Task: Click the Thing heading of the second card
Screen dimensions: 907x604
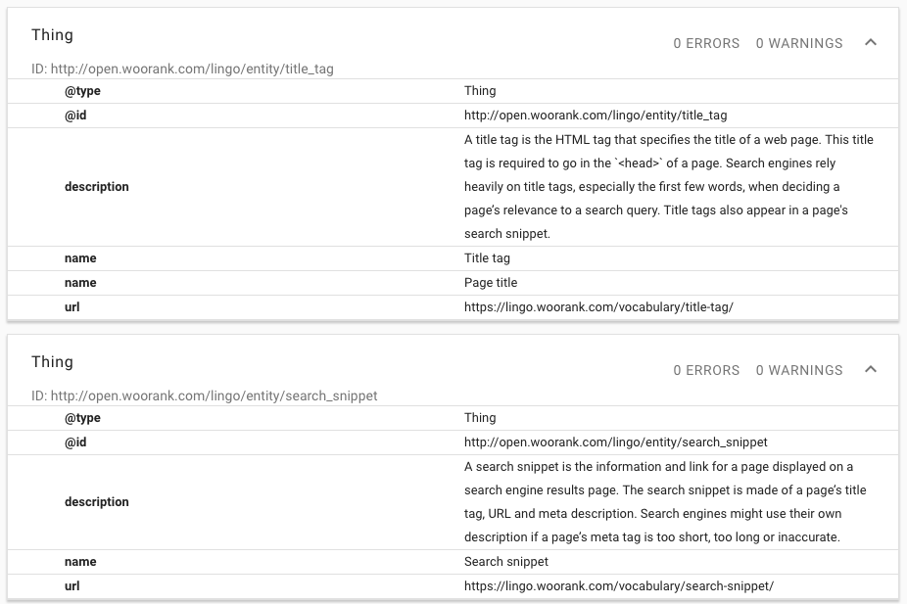Action: click(52, 361)
